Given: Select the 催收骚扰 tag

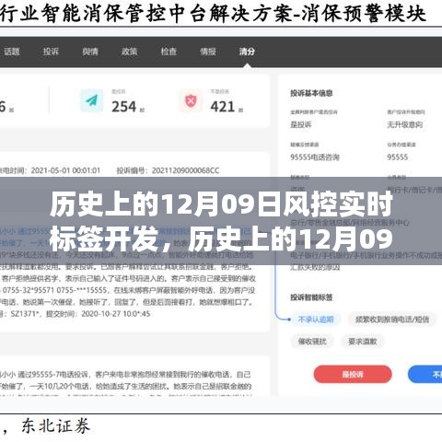Looking at the screenshot, I should (312, 342).
